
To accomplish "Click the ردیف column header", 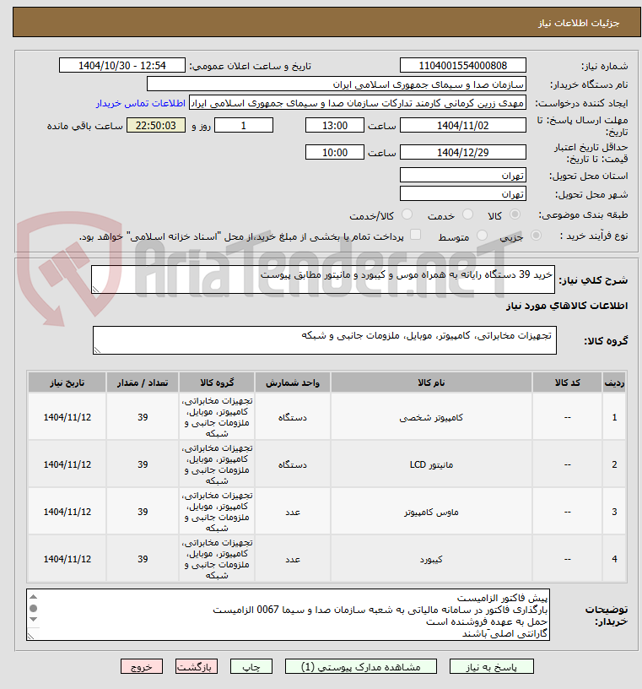I will point(614,382).
